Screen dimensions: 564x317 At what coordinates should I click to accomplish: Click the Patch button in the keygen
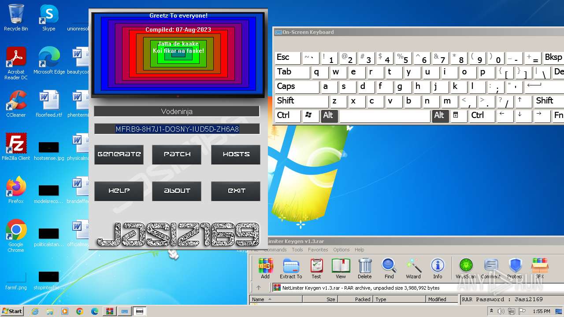click(x=177, y=155)
